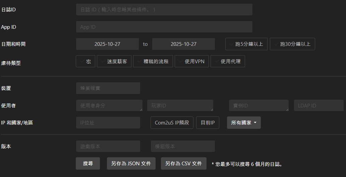The height and width of the screenshot is (177, 346).
Task: Click the 遊戲版本 input field
Action: pos(108,147)
